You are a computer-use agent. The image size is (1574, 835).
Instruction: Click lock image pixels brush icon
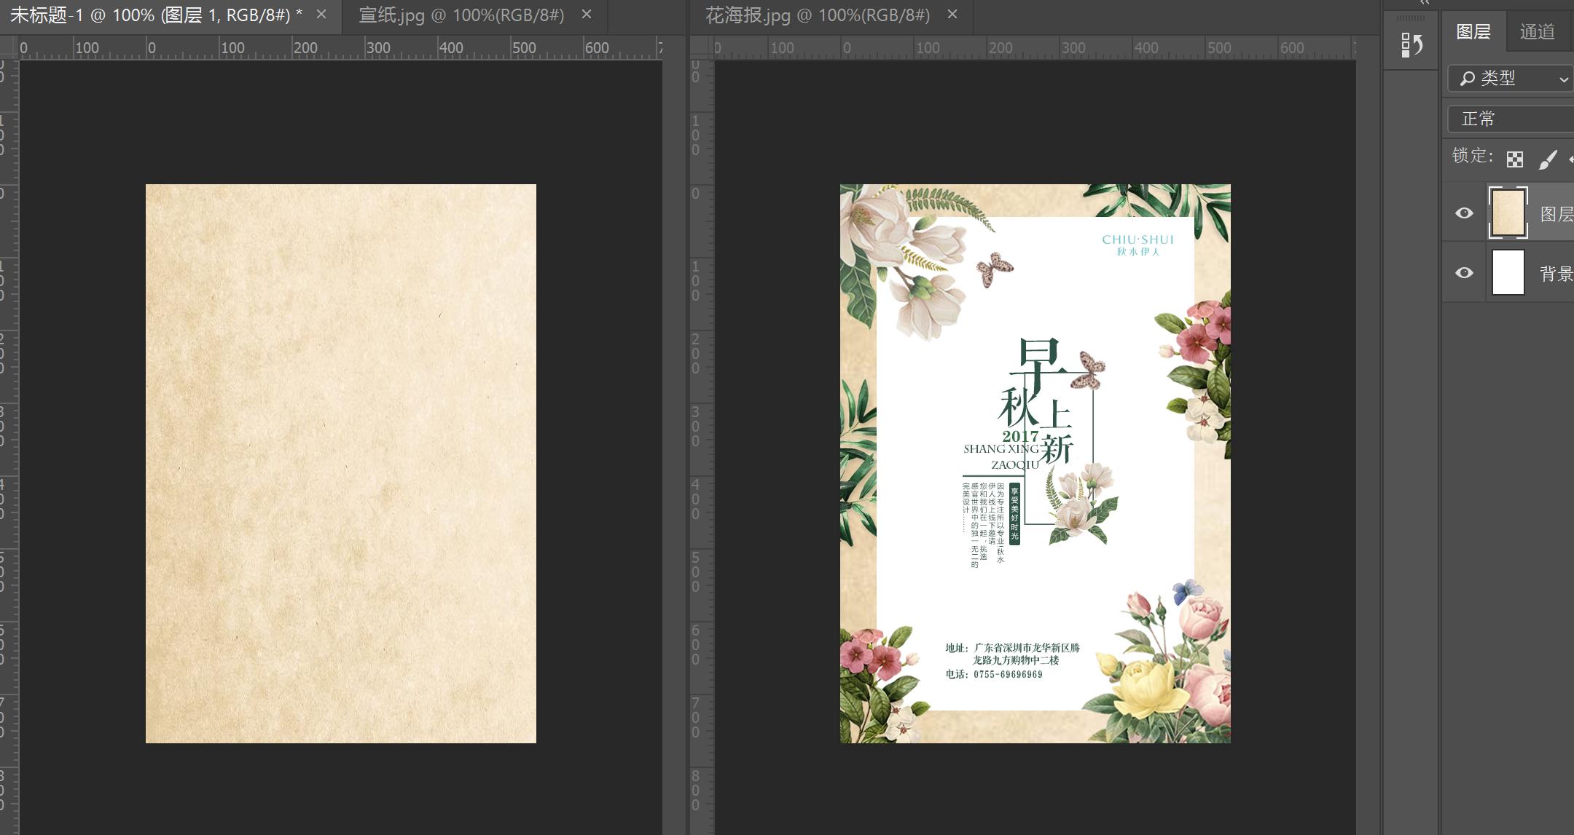[x=1547, y=159]
